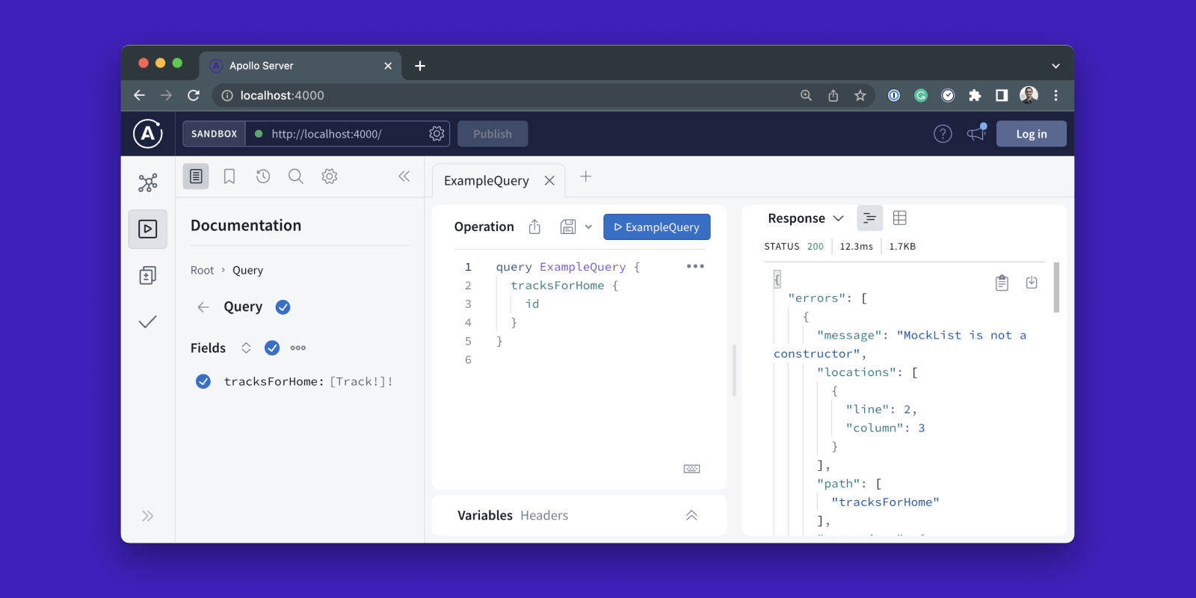Expand the Variables panel with up chevrons
The width and height of the screenshot is (1196, 598).
coord(691,515)
